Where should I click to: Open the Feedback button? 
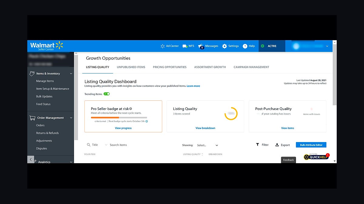point(288,160)
